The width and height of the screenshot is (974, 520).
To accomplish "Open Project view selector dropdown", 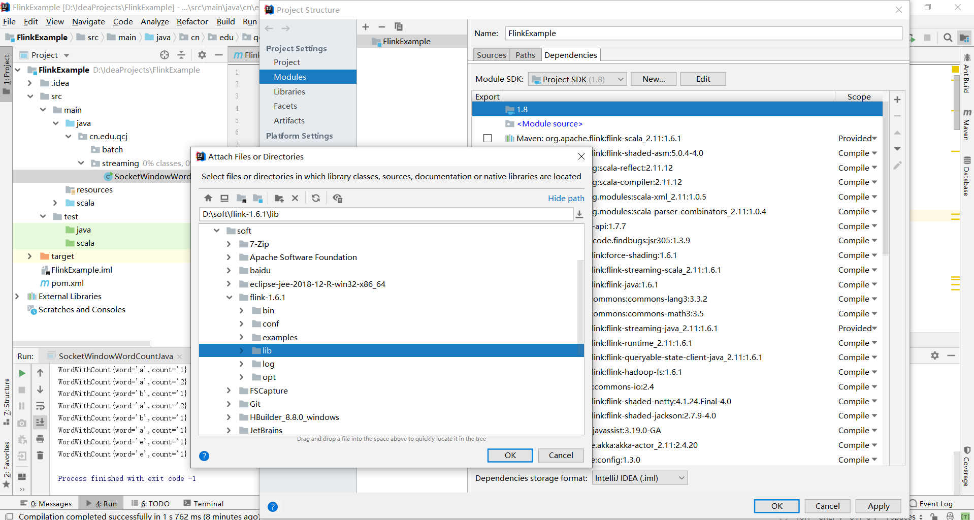I will pos(67,55).
